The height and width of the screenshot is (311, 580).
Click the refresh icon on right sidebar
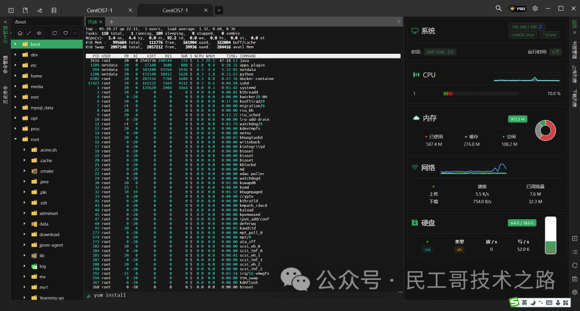coord(575,265)
